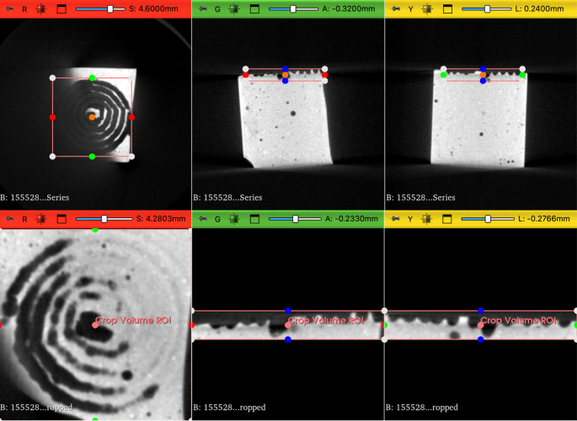Click orange ROI center handle in top axial view
Viewport: 577px width, 421px height.
coord(92,117)
